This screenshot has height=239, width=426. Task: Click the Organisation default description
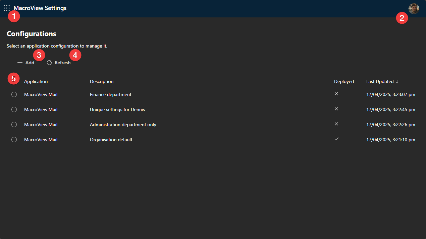[111, 140]
